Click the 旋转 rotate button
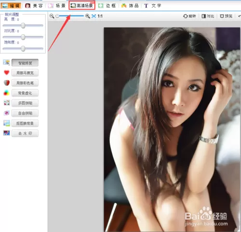Viewport: 241px width, 232px height. (189, 16)
